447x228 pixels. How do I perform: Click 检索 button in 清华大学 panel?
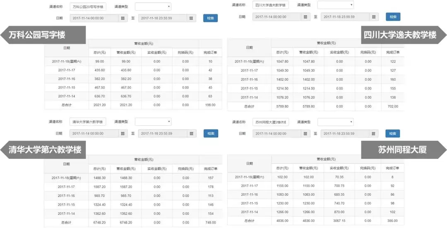click(211, 133)
